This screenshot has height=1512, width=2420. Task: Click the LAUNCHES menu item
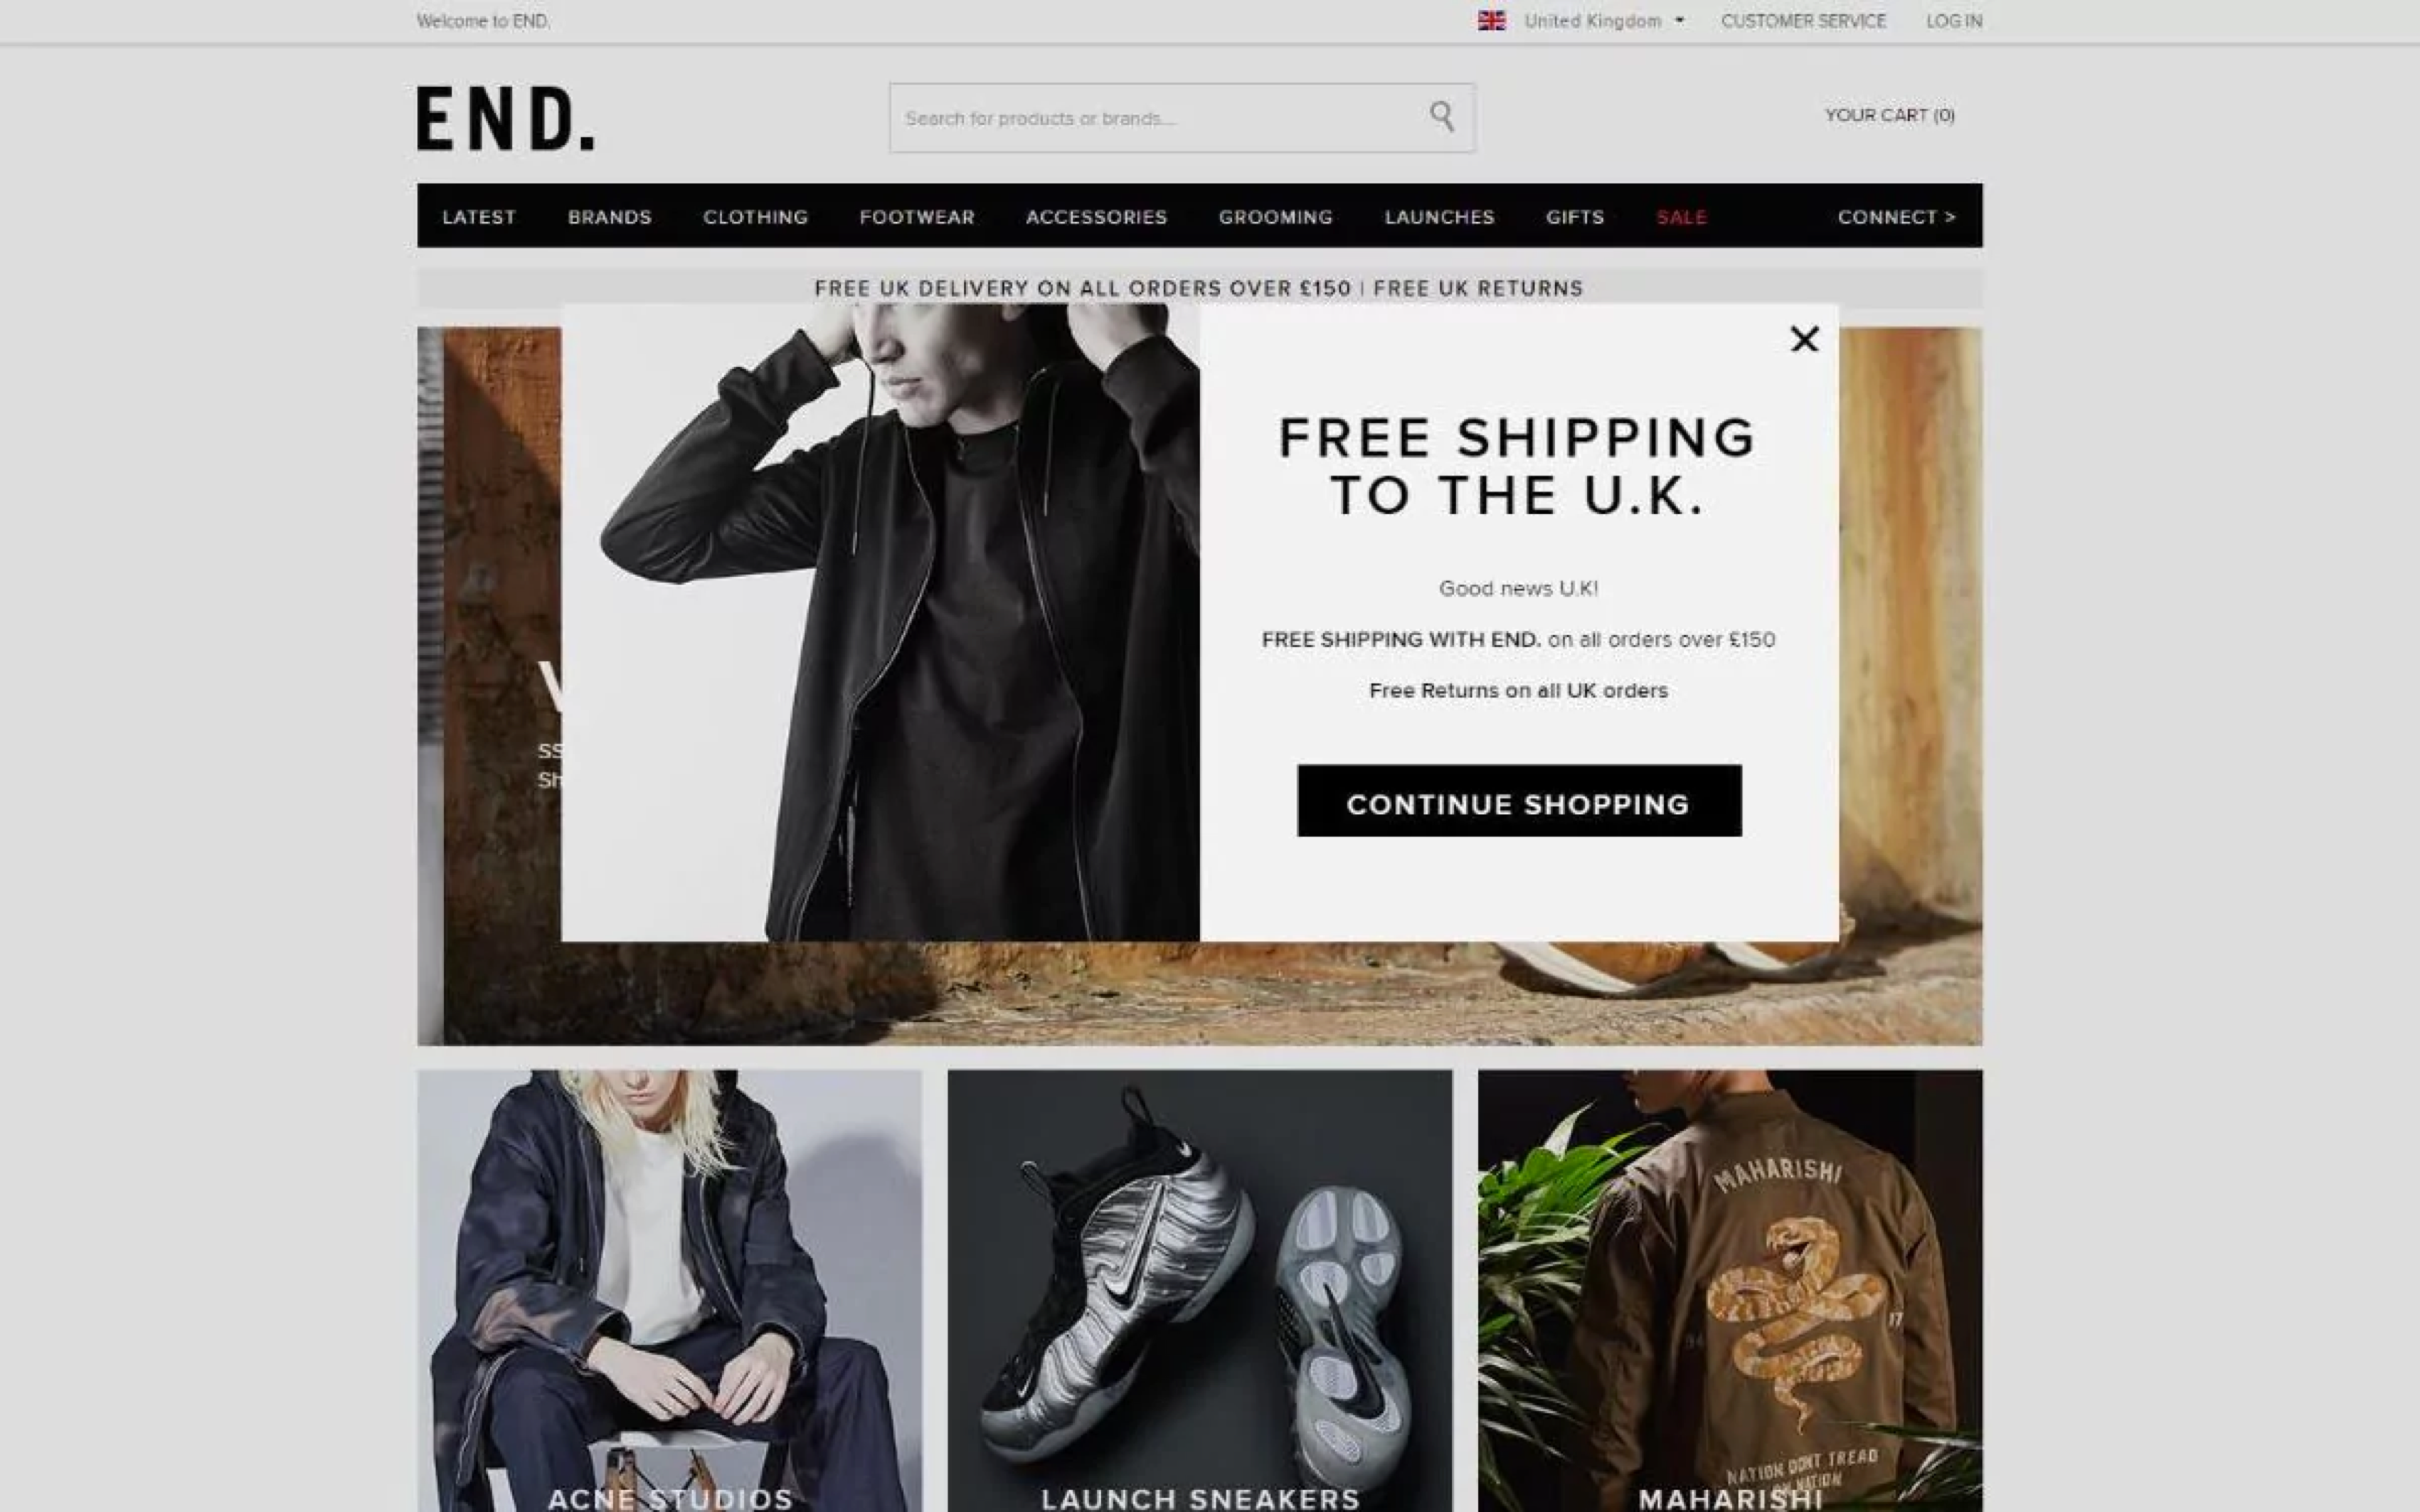pos(1439,216)
